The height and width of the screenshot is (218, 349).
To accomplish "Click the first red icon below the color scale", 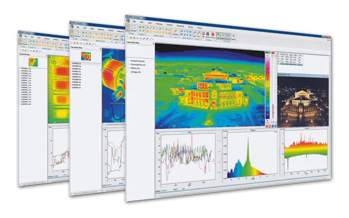I will (x=266, y=126).
